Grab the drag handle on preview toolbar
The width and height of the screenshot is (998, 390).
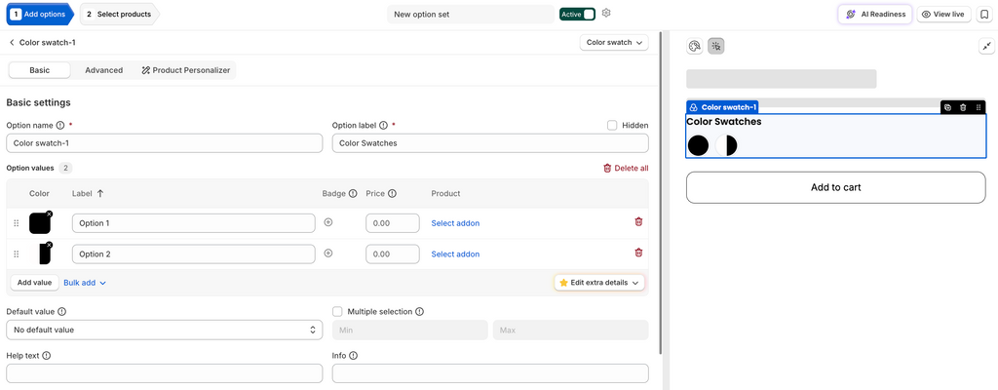[x=979, y=107]
